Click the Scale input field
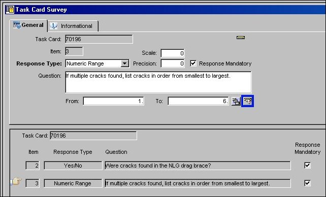Image resolution: width=326 pixels, height=197 pixels. pyautogui.click(x=173, y=53)
